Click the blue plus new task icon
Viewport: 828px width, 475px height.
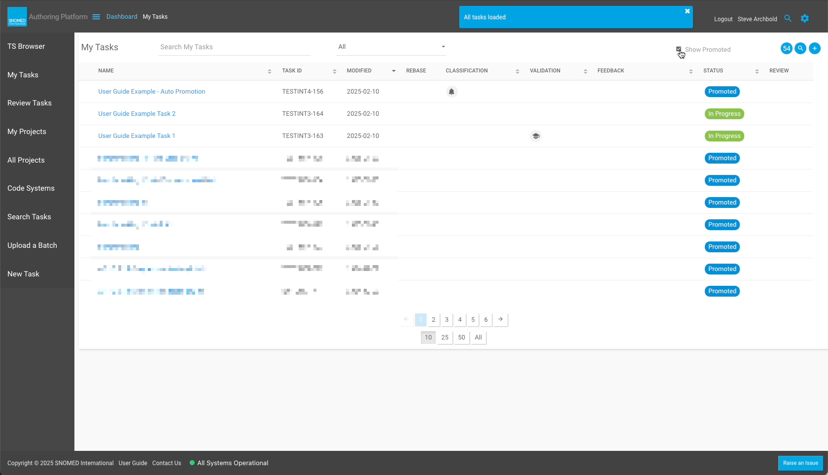tap(815, 48)
